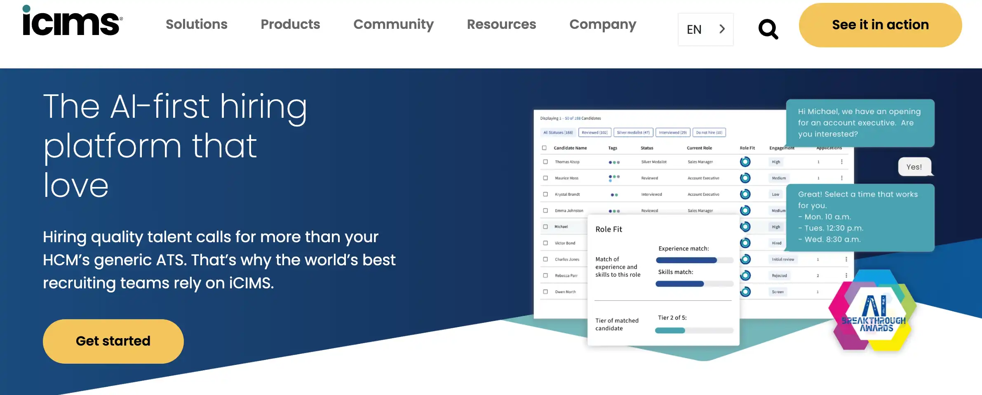
Task: Click the Select a time chat bubble
Action: [x=860, y=217]
